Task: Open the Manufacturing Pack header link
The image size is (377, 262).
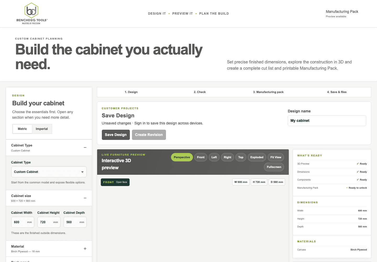Action: 342,14
